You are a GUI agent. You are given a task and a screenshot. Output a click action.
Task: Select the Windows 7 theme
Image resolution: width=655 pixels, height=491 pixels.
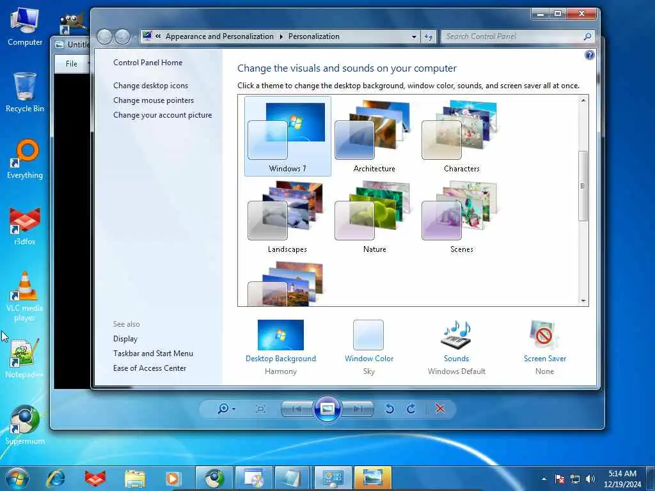coord(287,136)
